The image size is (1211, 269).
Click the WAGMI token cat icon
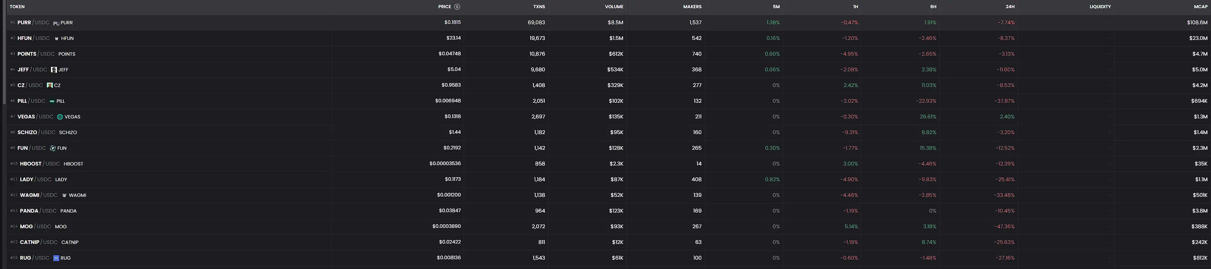pos(64,195)
